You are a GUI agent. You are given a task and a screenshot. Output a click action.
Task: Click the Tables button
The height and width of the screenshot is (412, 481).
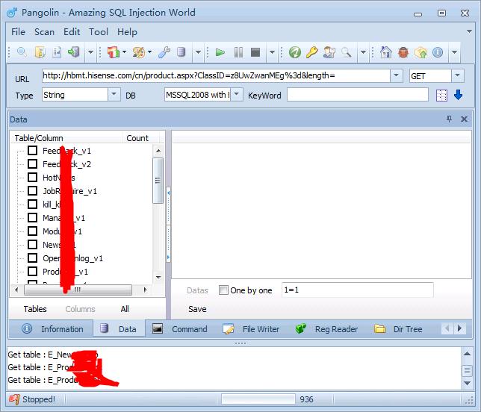[x=35, y=309]
